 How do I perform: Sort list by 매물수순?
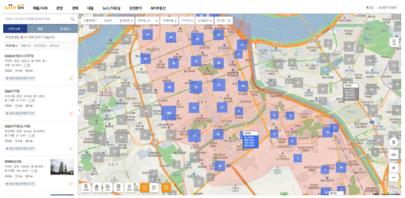pos(25,46)
